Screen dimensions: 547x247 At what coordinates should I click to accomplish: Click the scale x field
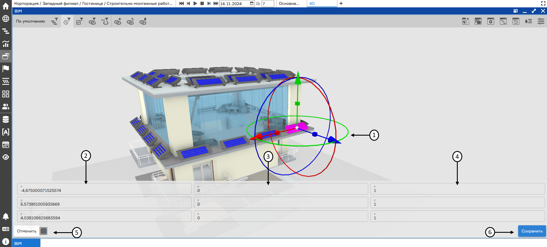tap(457, 189)
